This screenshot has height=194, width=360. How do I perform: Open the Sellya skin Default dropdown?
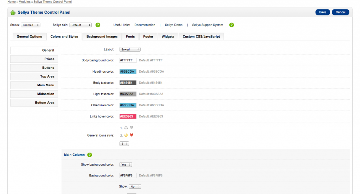[x=81, y=25]
